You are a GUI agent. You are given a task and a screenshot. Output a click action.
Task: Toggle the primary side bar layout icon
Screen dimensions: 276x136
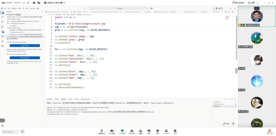[x=217, y=8]
